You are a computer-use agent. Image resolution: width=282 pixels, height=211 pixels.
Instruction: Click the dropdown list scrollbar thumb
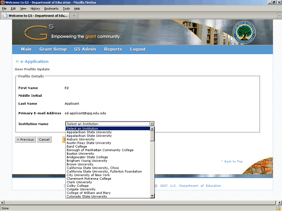click(x=152, y=136)
